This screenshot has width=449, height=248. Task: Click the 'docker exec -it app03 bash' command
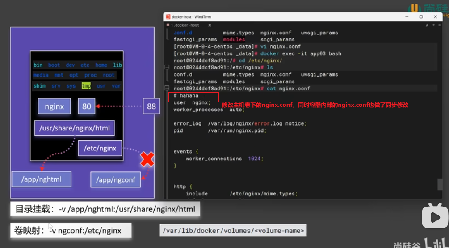[x=301, y=54]
